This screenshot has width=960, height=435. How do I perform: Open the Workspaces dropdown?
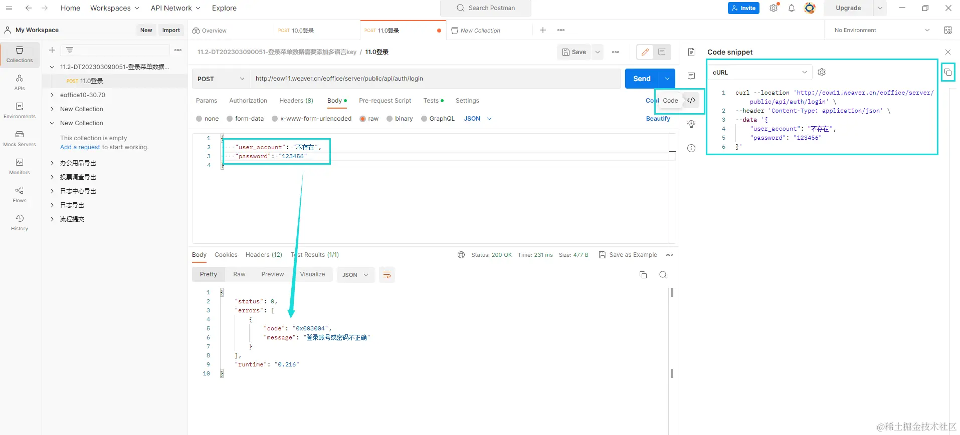pyautogui.click(x=115, y=8)
